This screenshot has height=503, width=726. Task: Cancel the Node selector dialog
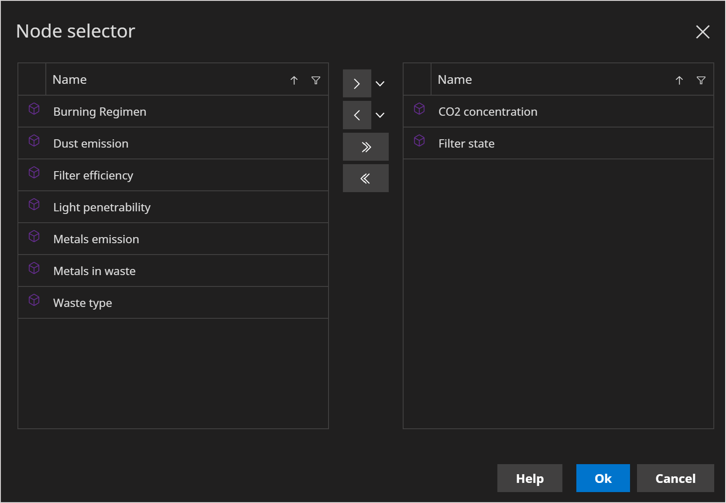(675, 478)
